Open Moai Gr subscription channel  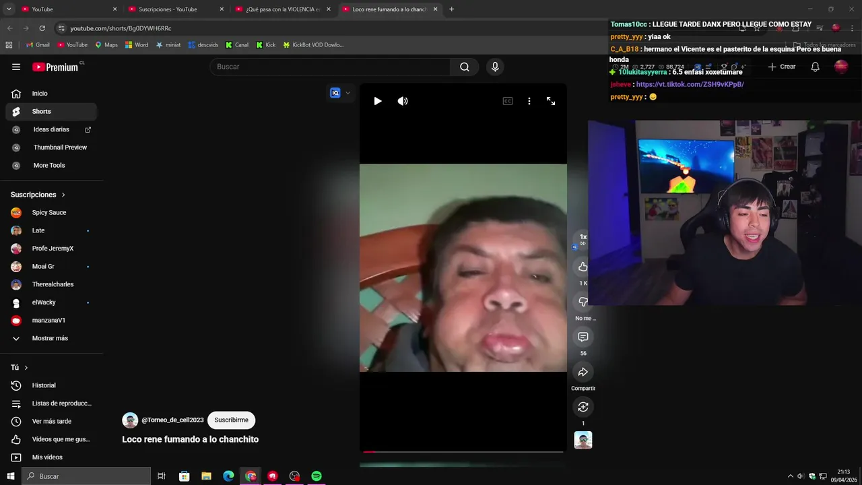51,266
